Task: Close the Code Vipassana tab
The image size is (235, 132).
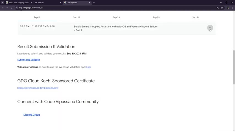Action: tap(89, 2)
